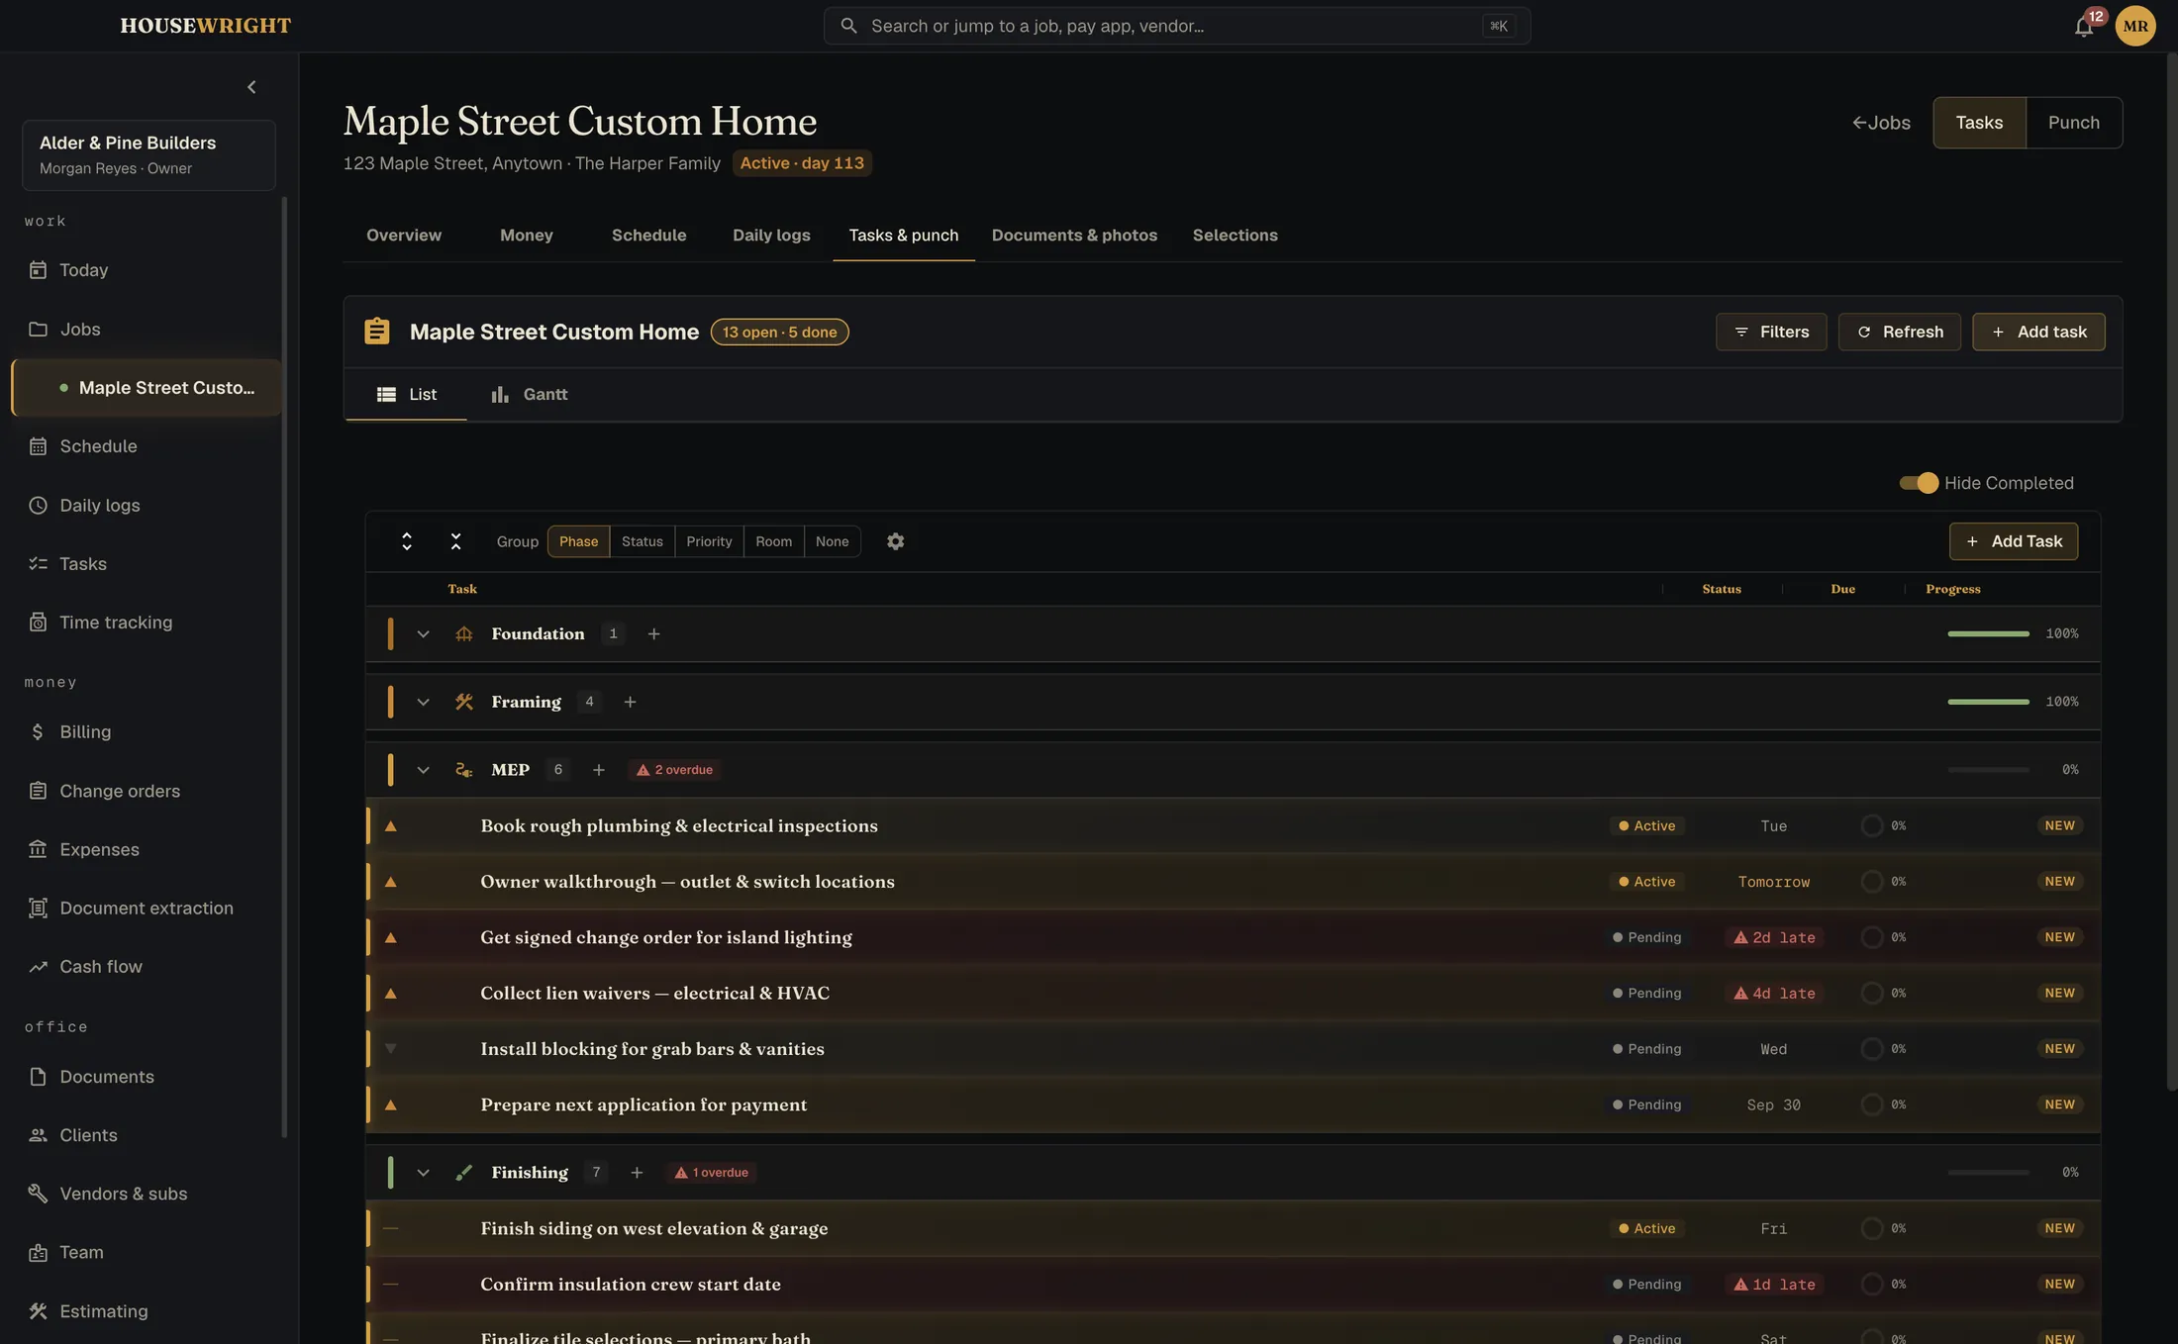Open Billing in the sidebar
This screenshot has height=1344, width=2178.
(147, 731)
